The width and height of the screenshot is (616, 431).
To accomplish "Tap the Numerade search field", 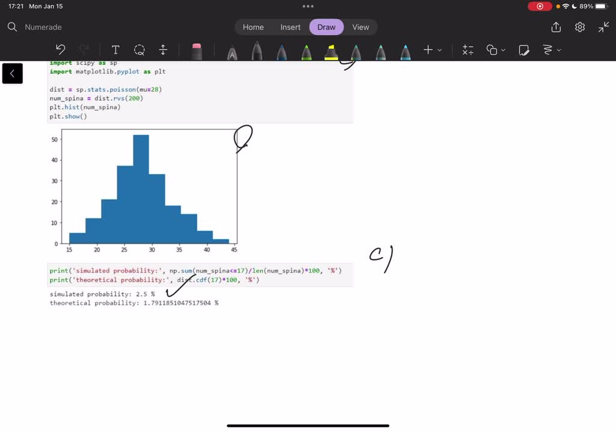I will (x=43, y=27).
